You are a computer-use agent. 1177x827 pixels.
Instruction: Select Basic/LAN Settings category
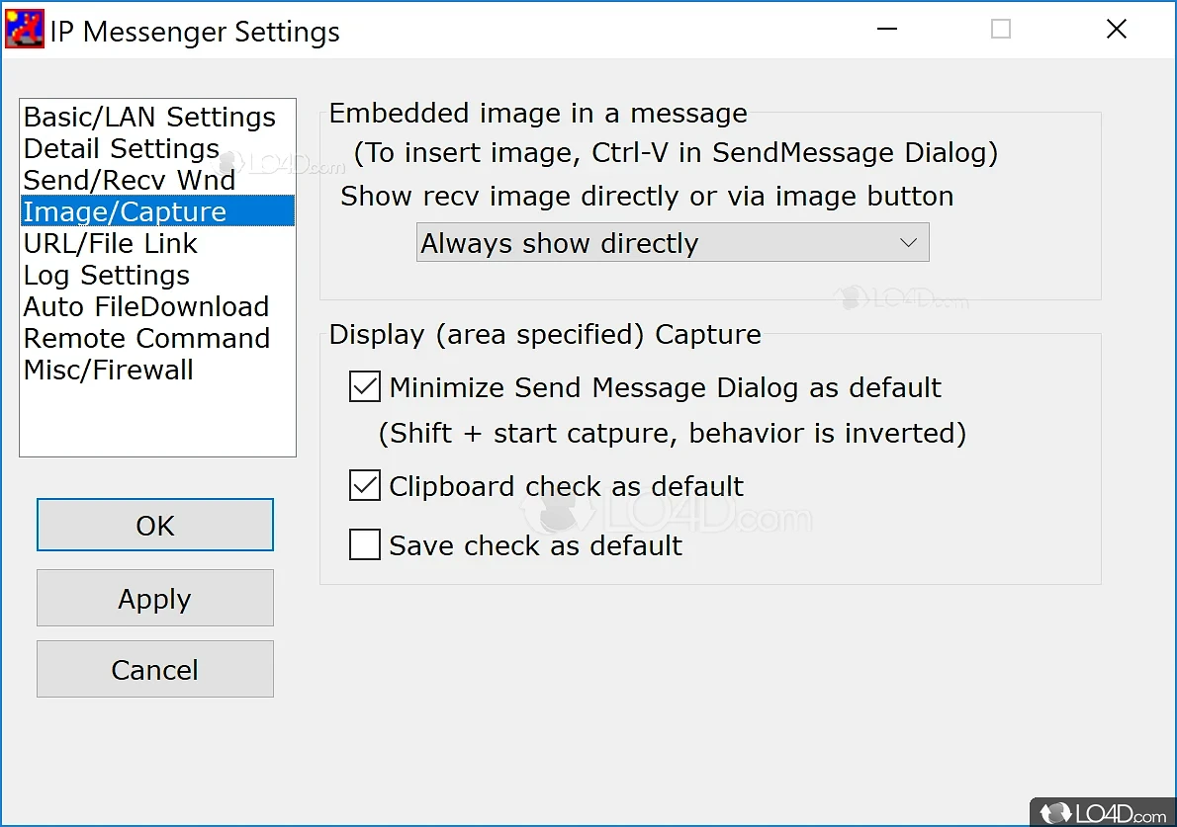coord(149,117)
